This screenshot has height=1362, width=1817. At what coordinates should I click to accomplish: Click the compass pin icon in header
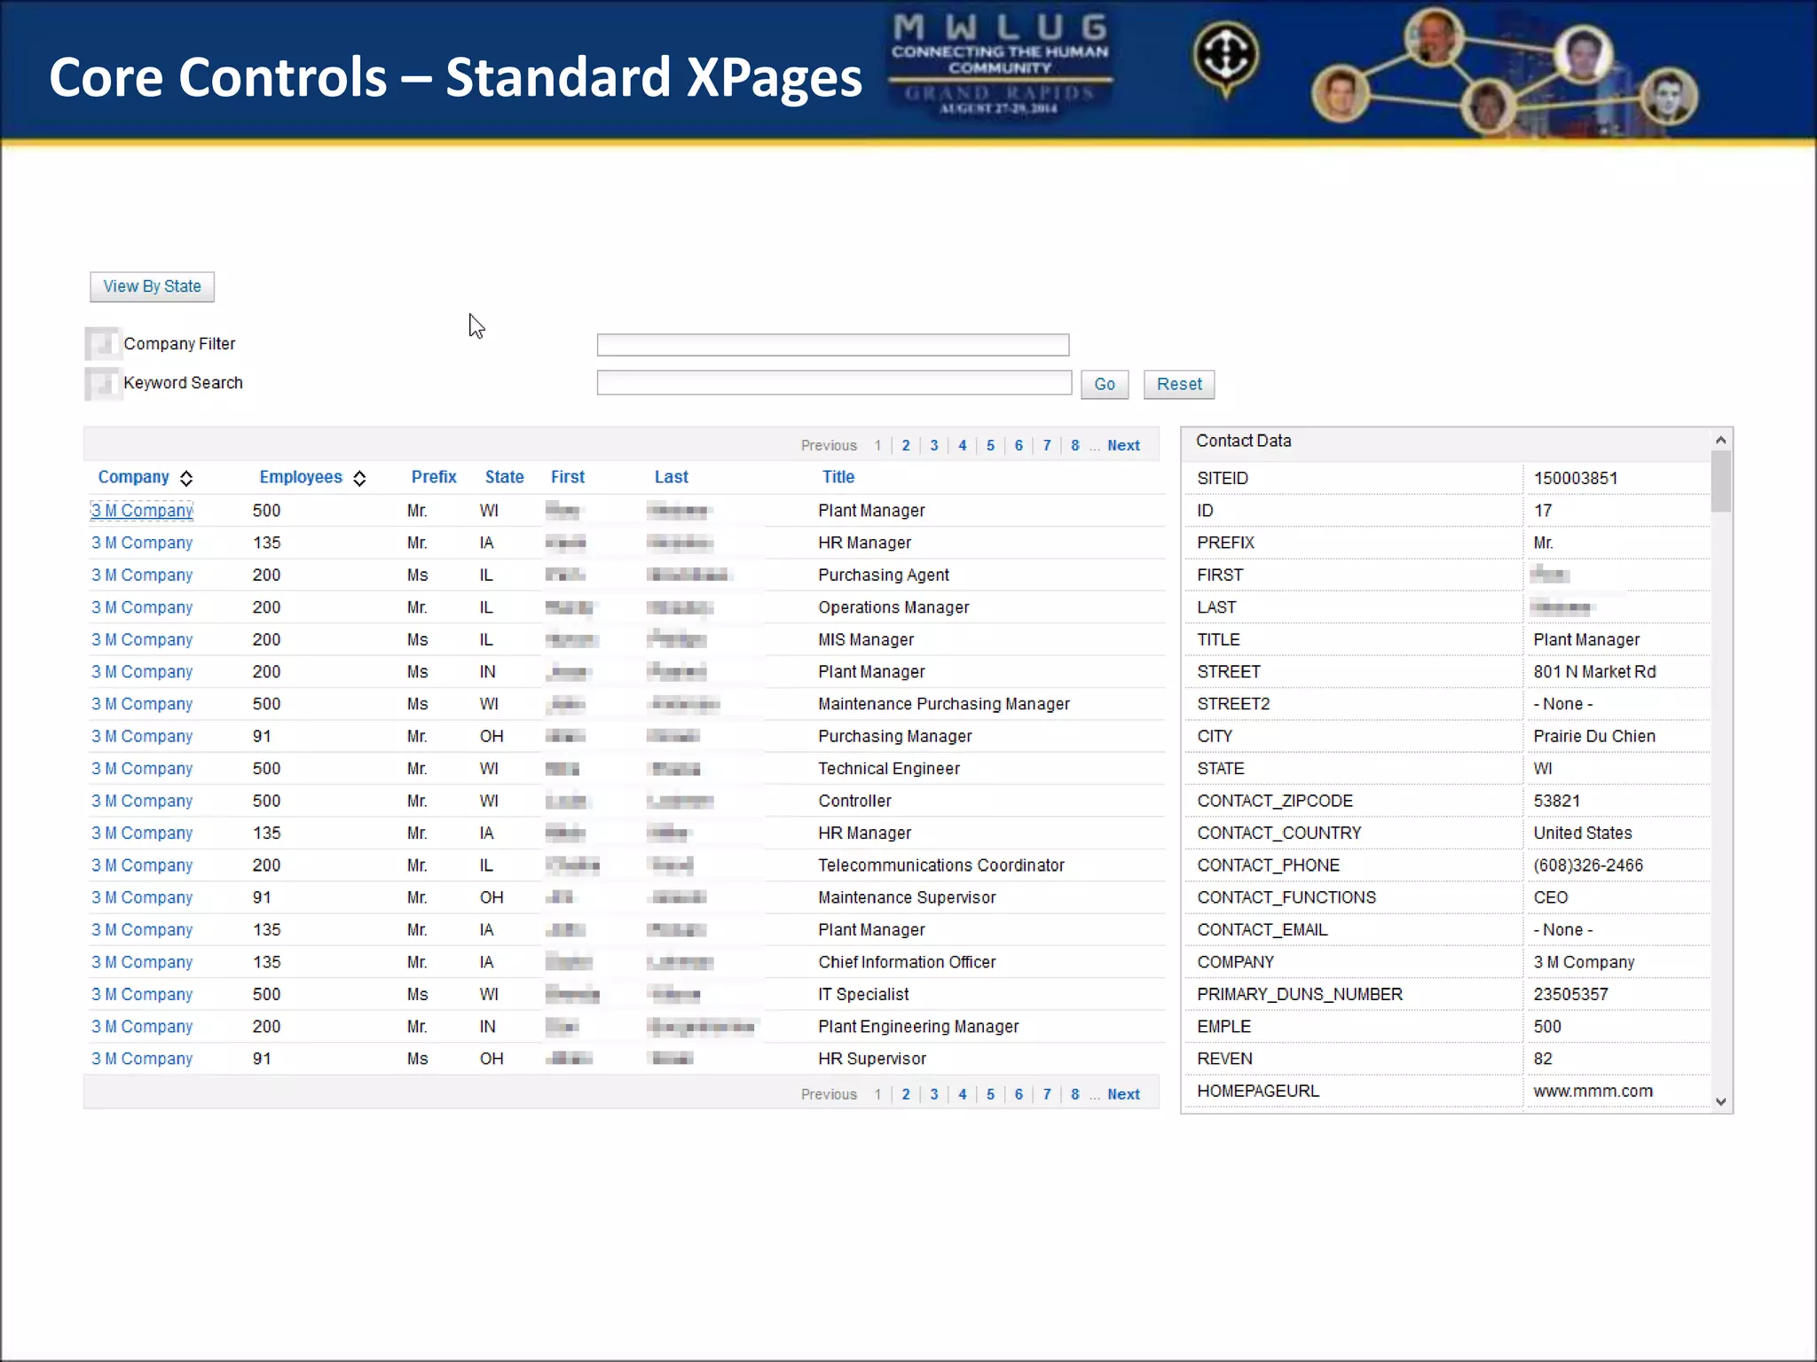pos(1225,59)
